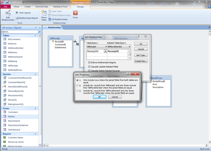Open the Switchboard form
This screenshot has height=151, width=211.
click(x=14, y=129)
